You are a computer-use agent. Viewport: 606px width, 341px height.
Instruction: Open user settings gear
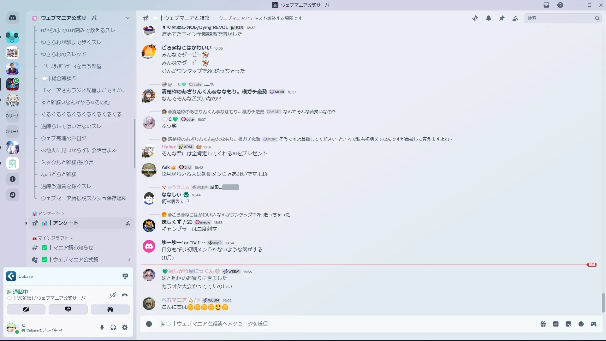click(125, 327)
